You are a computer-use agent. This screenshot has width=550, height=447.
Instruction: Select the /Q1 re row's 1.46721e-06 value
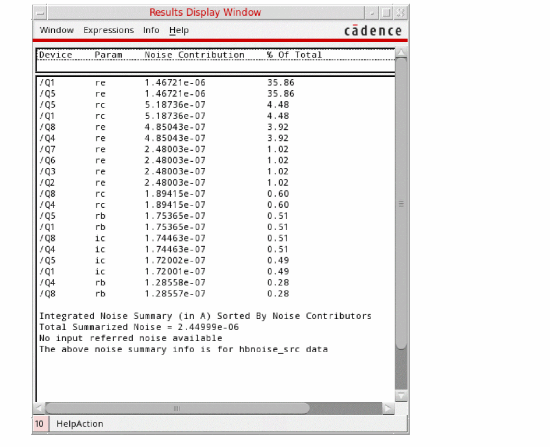click(175, 83)
